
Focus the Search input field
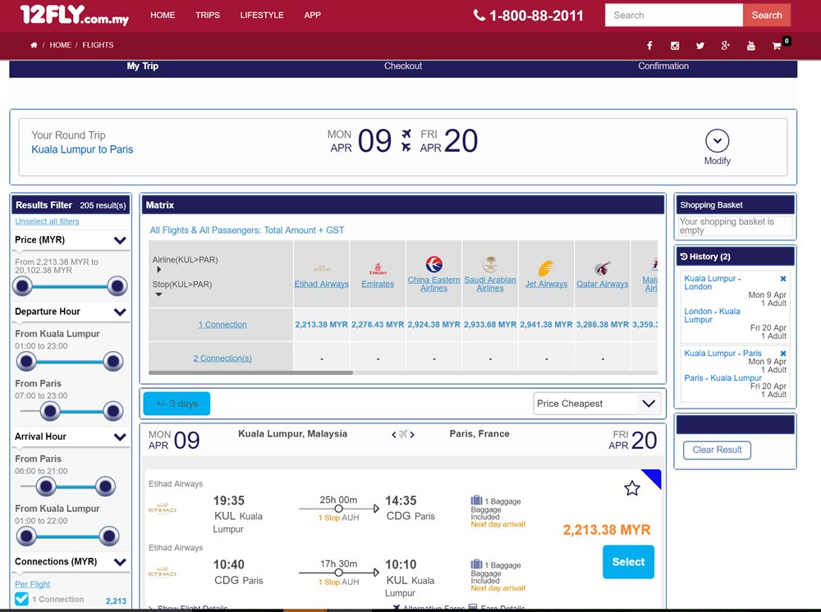click(674, 15)
